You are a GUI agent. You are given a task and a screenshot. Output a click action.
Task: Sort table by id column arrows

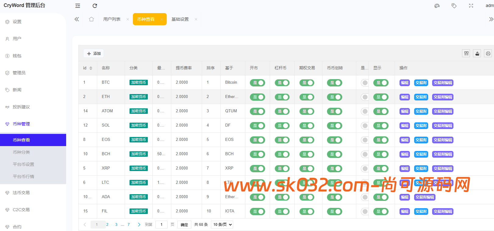click(91, 68)
